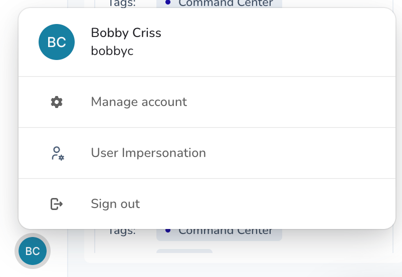Click the Bobby Criss display name
Screen dimensions: 402x277
pos(126,32)
